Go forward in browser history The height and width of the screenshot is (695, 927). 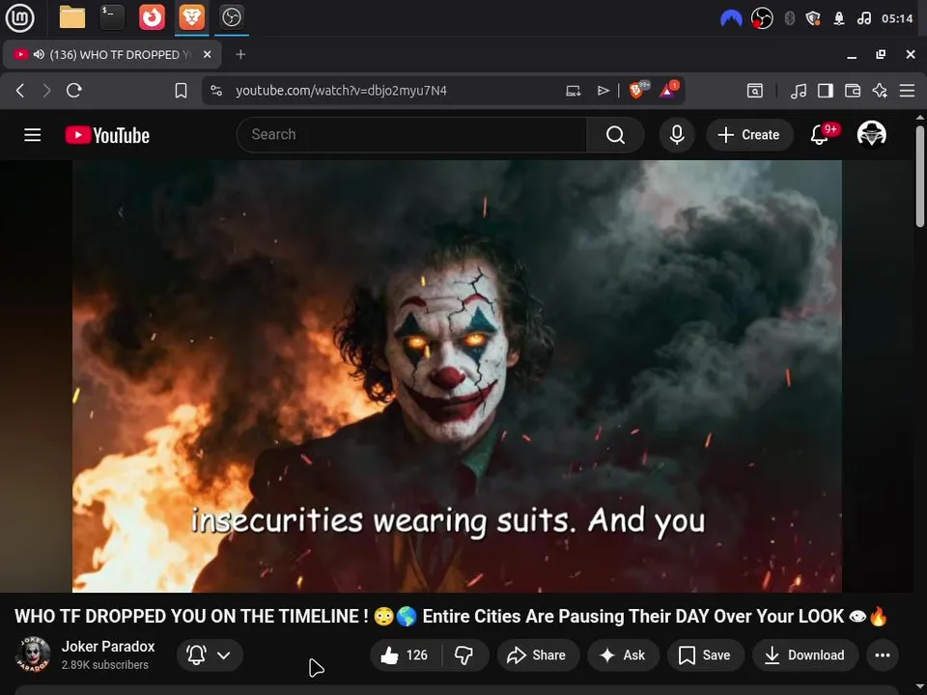click(x=46, y=91)
